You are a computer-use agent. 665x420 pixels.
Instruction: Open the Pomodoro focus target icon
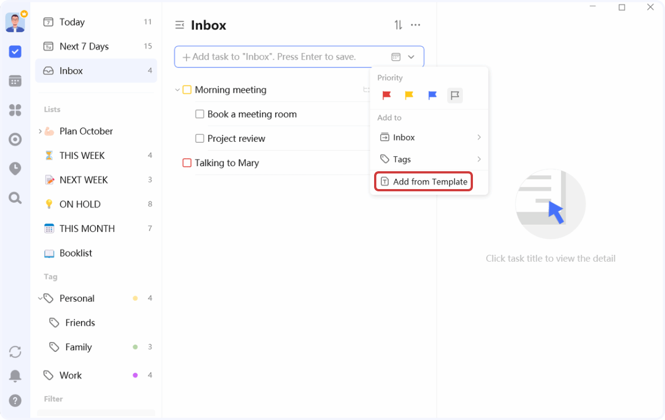tap(15, 139)
